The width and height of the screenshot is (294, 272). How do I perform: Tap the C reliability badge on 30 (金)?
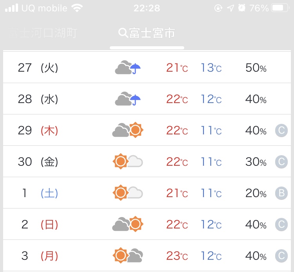click(x=281, y=162)
